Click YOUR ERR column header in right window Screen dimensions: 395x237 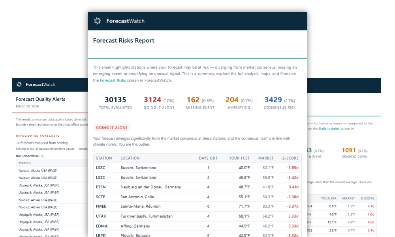329,198
